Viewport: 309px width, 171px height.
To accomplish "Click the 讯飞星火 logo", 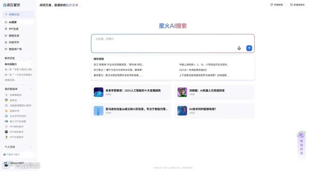I will pyautogui.click(x=11, y=5).
